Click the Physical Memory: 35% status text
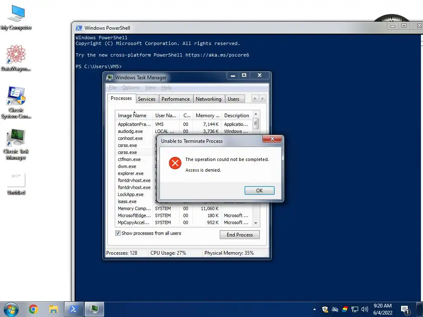Screen dimensions: 423x317 pos(229,253)
